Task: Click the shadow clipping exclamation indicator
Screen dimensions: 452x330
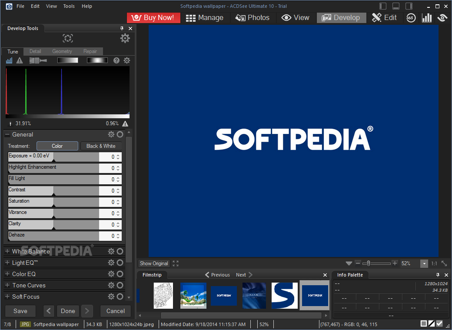Action: coord(10,124)
